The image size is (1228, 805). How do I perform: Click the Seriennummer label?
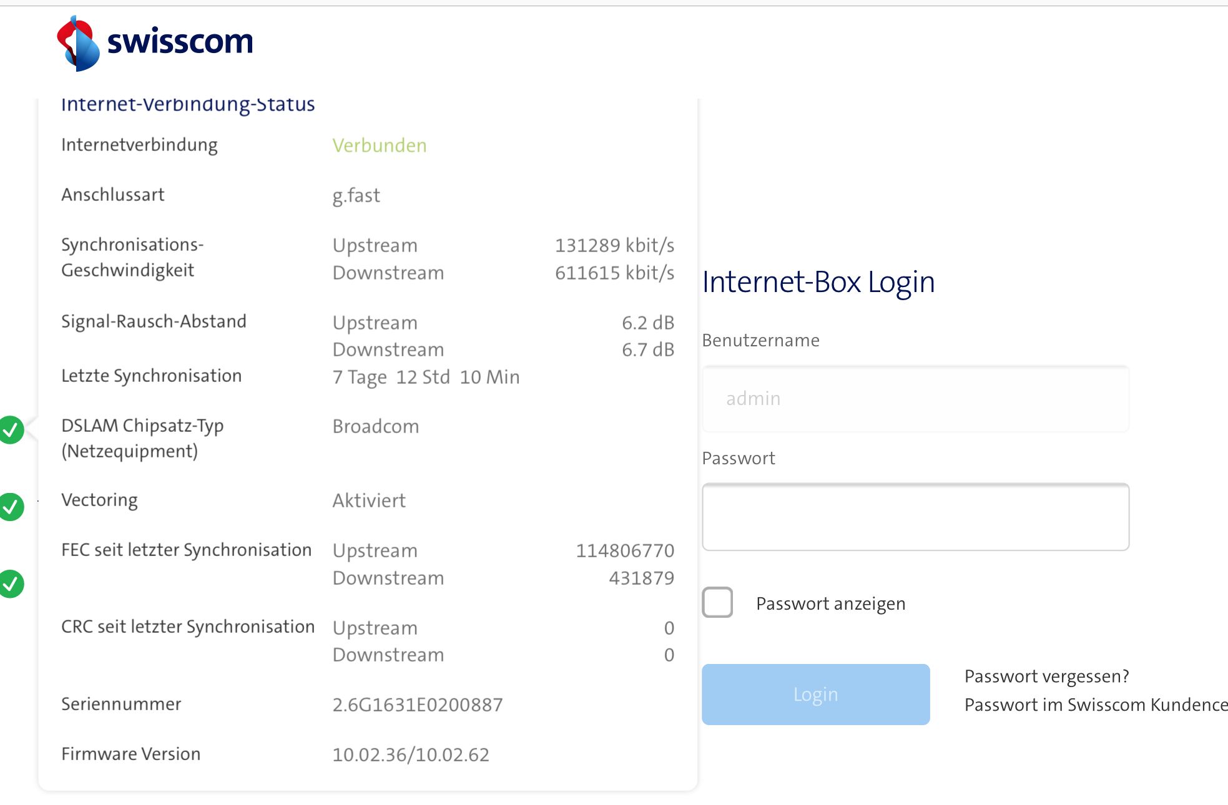(121, 704)
